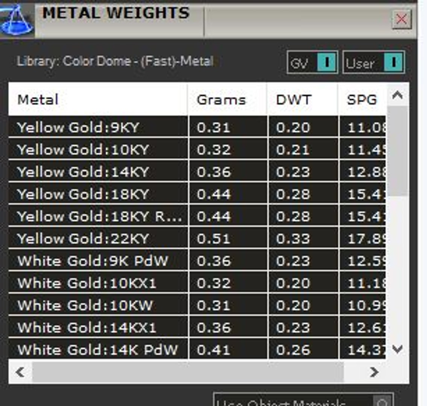Viewport: 427px width, 406px height.
Task: Click the 0.31 grams value for Yellow Gold:9KY
Action: tap(214, 127)
